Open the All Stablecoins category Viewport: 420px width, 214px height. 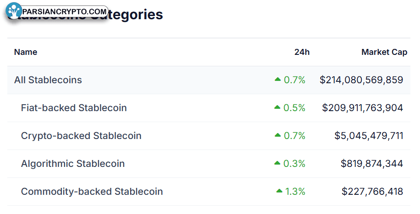click(48, 80)
